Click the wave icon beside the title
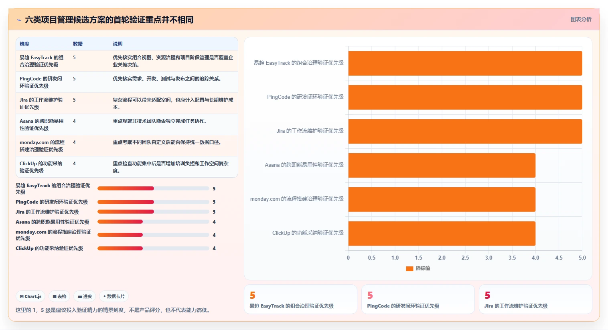This screenshot has width=608, height=330. [19, 20]
